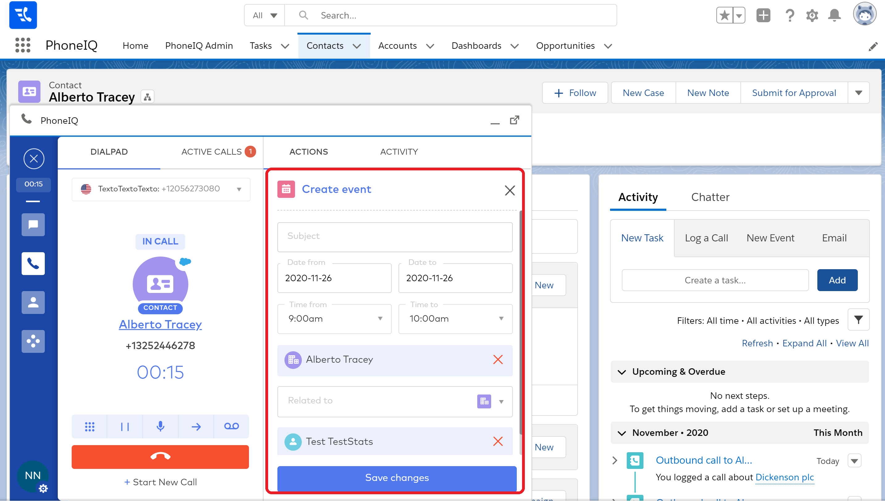Expand the Tasks nav menu chevron
Image resolution: width=885 pixels, height=501 pixels.
(x=285, y=46)
